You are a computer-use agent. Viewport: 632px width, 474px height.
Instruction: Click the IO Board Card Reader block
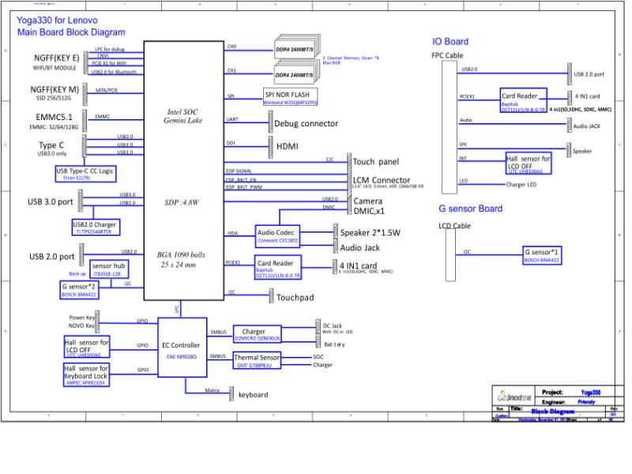click(523, 100)
